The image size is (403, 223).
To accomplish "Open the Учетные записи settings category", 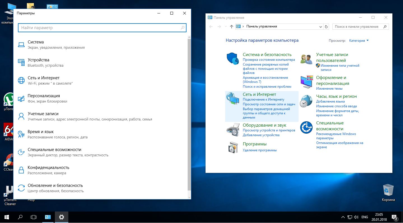I will click(x=43, y=114).
